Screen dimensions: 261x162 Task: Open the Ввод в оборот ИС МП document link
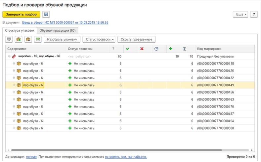pyautogui.click(x=65, y=22)
